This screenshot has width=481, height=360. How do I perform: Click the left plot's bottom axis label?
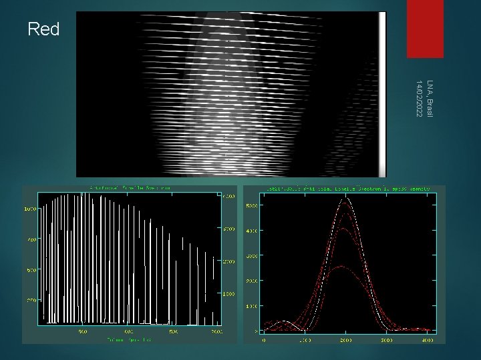[x=129, y=339]
